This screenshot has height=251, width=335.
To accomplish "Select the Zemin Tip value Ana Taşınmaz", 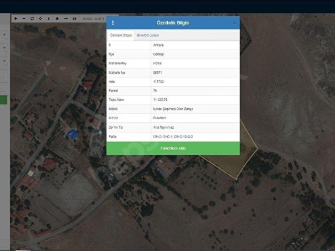I will pos(164,127).
